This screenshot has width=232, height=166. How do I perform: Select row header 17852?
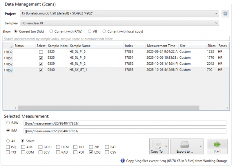pos(8,64)
